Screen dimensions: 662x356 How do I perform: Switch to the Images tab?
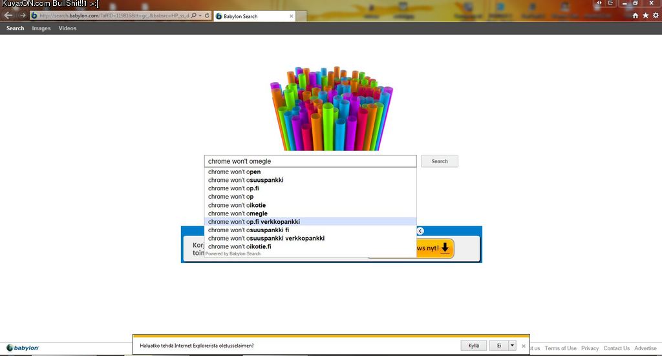click(41, 28)
